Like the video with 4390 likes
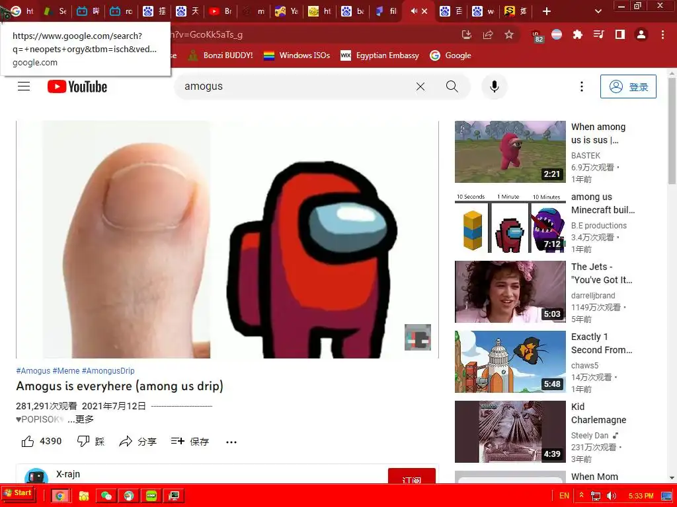The height and width of the screenshot is (507, 677). click(x=42, y=442)
